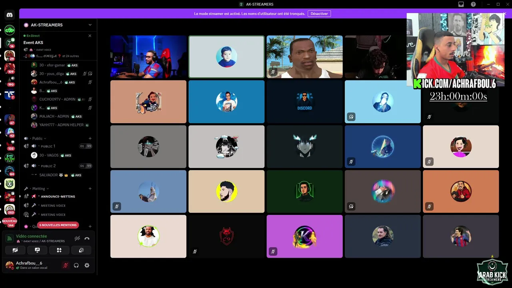Viewport: 512px width, 288px height.
Task: Select streamer webcam tile with red chair
Action: [148, 56]
